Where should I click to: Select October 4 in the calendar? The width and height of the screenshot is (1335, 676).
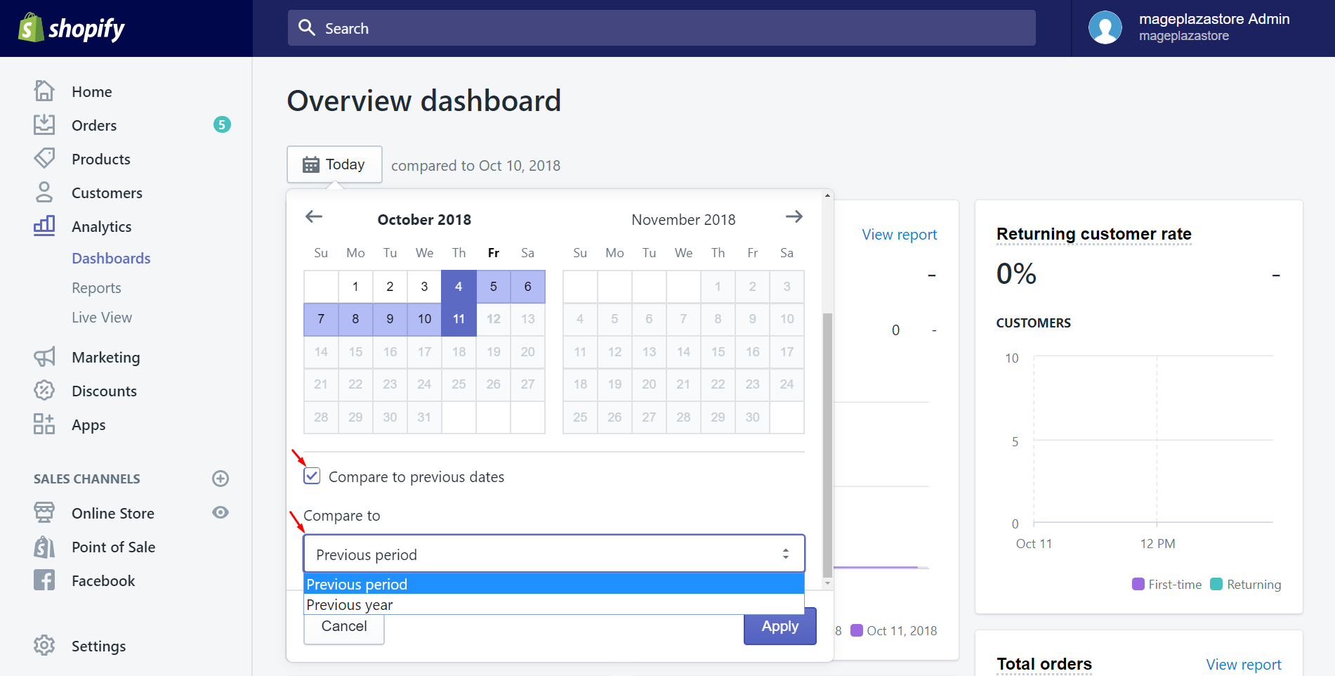point(459,287)
